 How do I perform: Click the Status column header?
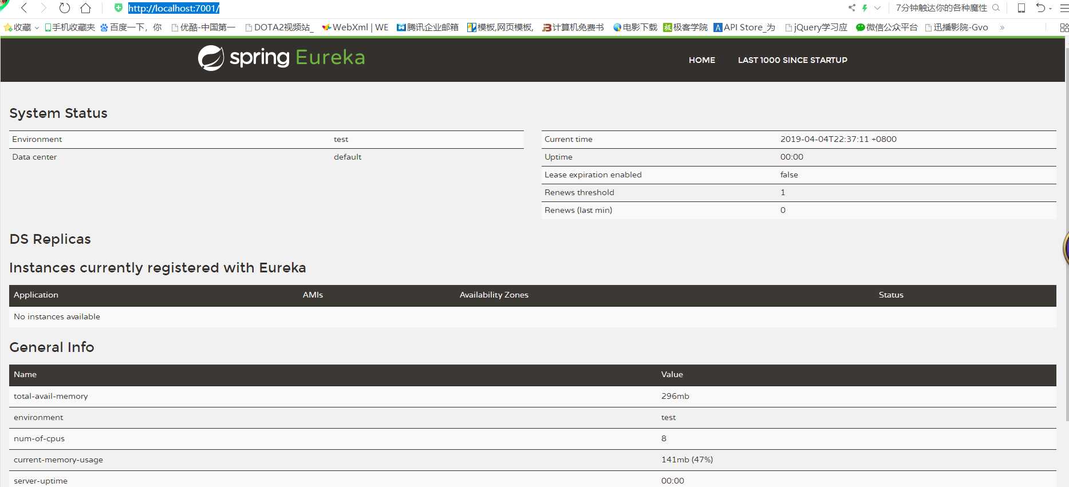click(x=891, y=295)
